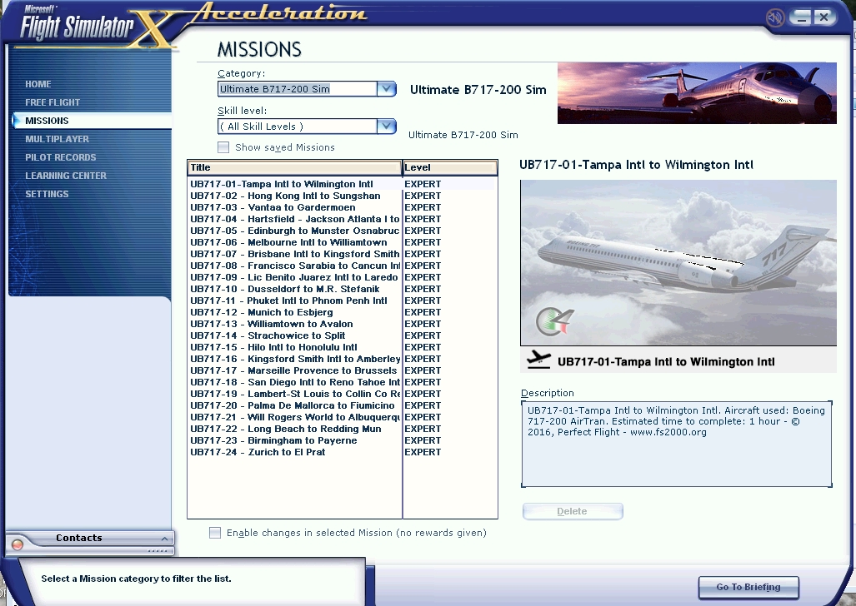Open the Category dropdown arrow
856x606 pixels.
(x=387, y=89)
